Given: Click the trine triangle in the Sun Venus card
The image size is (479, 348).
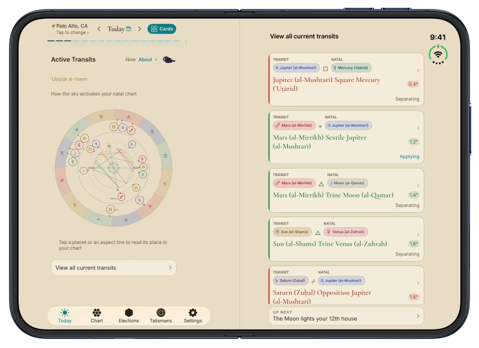Looking at the screenshot, I should pyautogui.click(x=318, y=233).
